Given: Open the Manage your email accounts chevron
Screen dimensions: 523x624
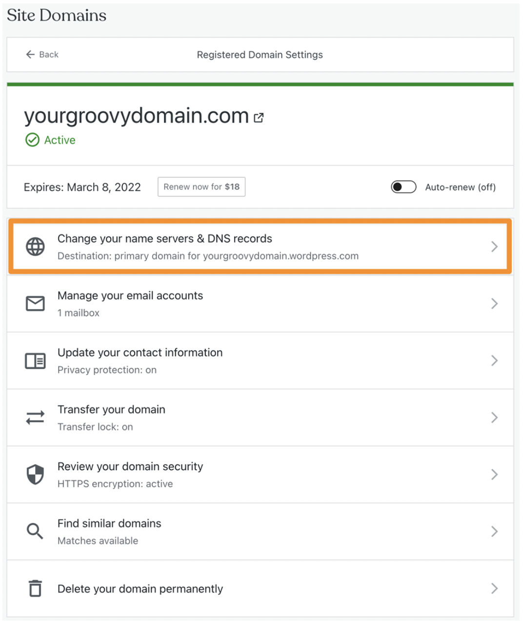Looking at the screenshot, I should click(494, 303).
